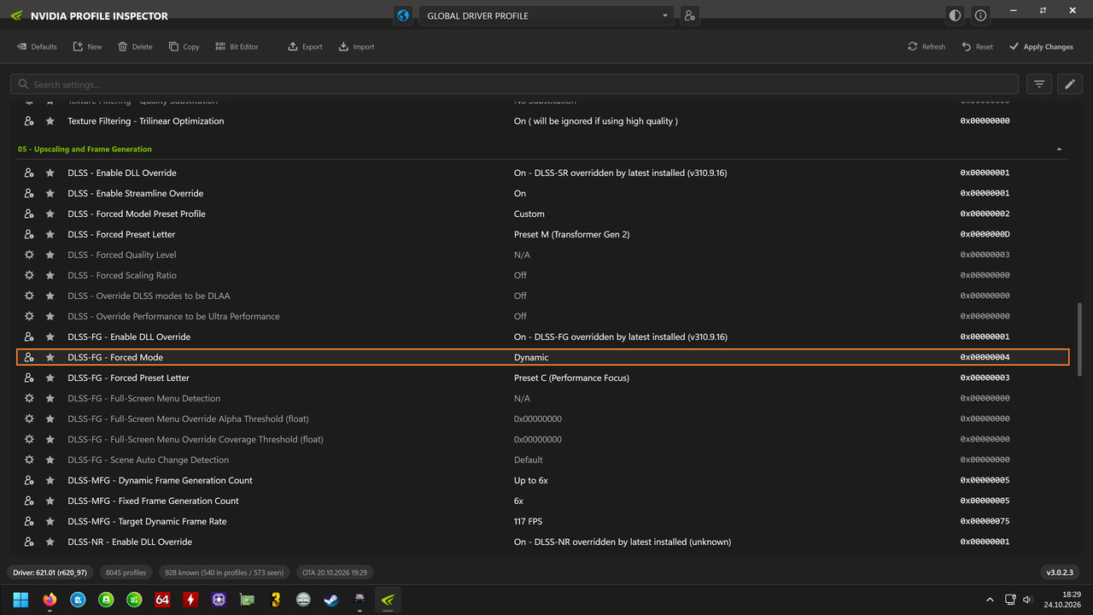Collapse the Upscaling and Frame Generation section
Screen dimensions: 1093x615
(1060, 149)
